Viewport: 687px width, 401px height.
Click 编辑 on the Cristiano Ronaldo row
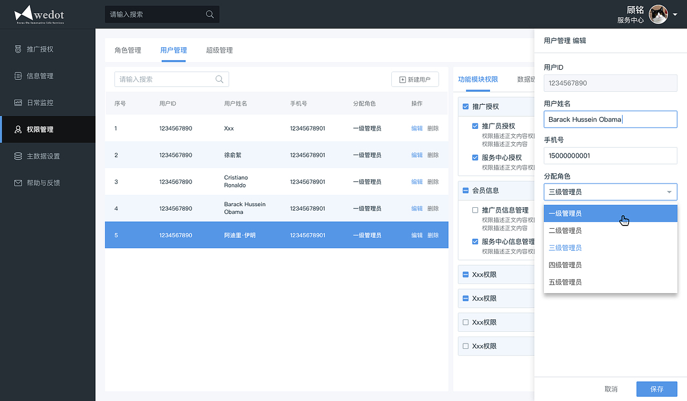[x=417, y=181]
